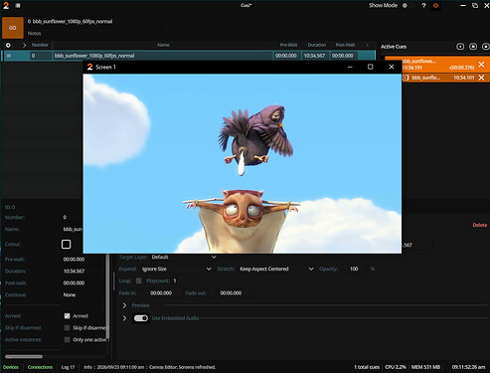Open Devices in the status bar
Screen dimensions: 490x373
click(x=11, y=367)
